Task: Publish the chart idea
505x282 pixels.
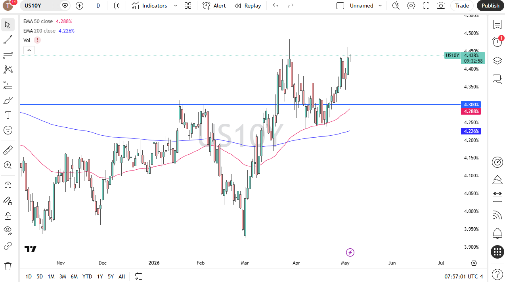Action: click(x=490, y=6)
